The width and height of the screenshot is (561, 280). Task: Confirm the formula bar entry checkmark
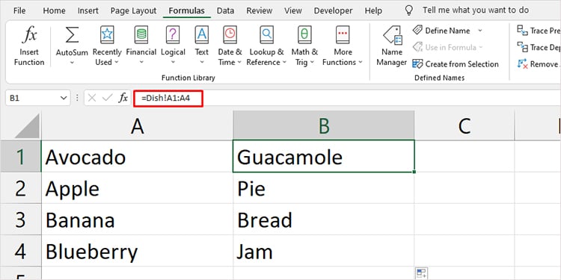107,98
